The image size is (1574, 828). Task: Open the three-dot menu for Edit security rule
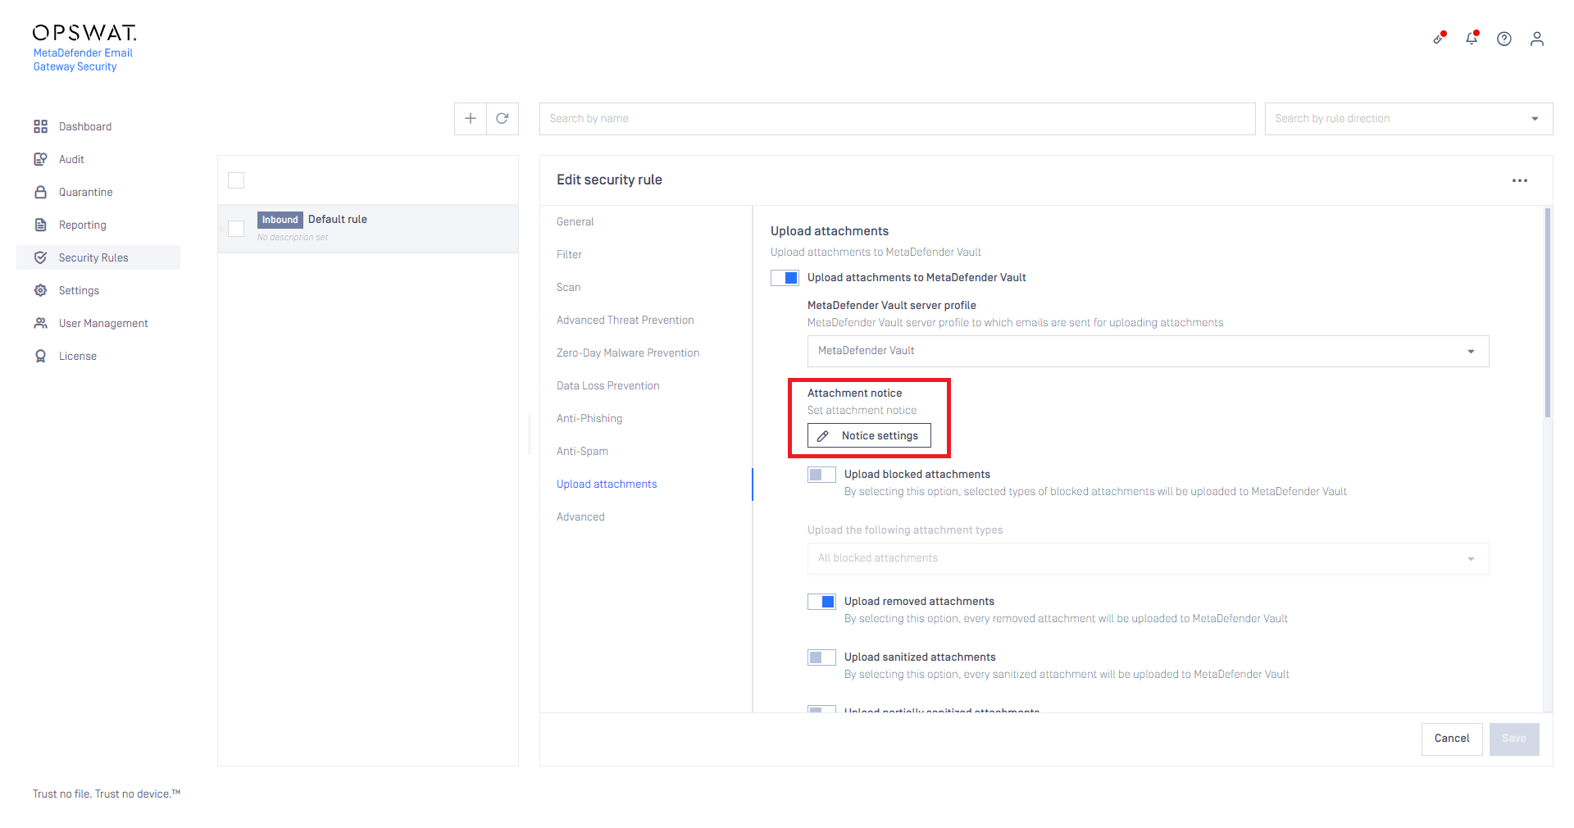click(1520, 180)
